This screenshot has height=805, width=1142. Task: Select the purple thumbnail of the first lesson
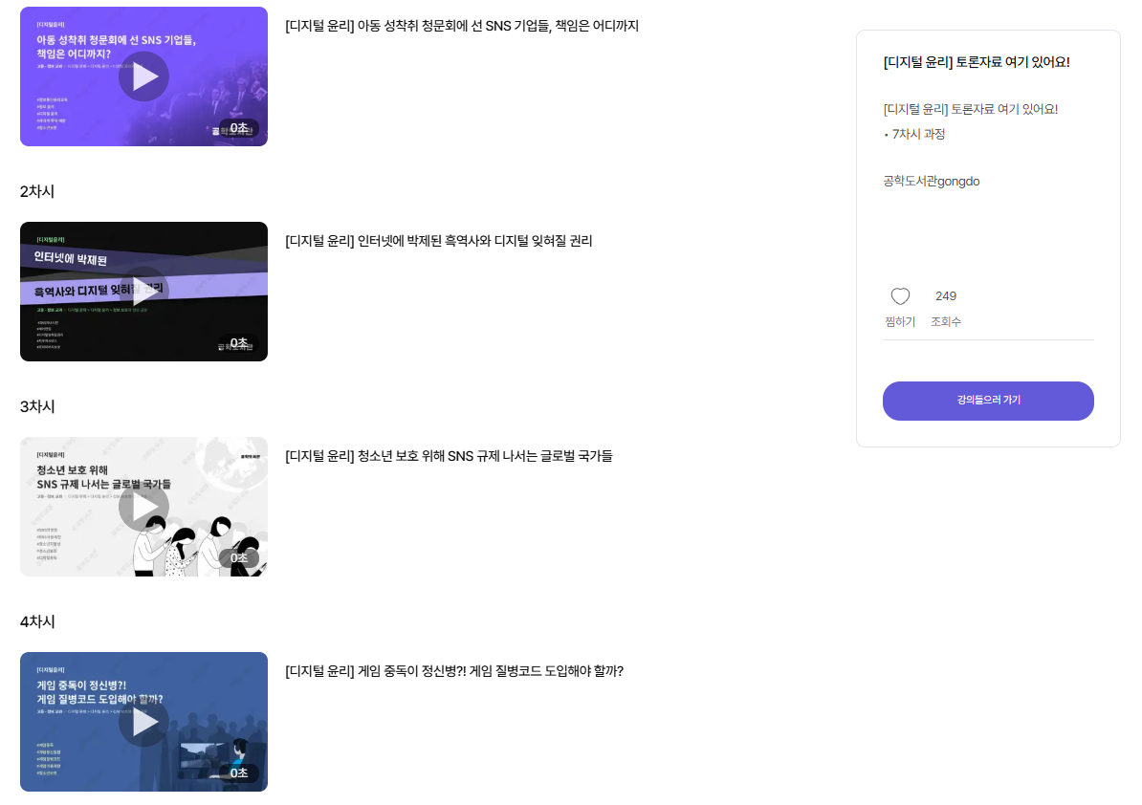(143, 76)
